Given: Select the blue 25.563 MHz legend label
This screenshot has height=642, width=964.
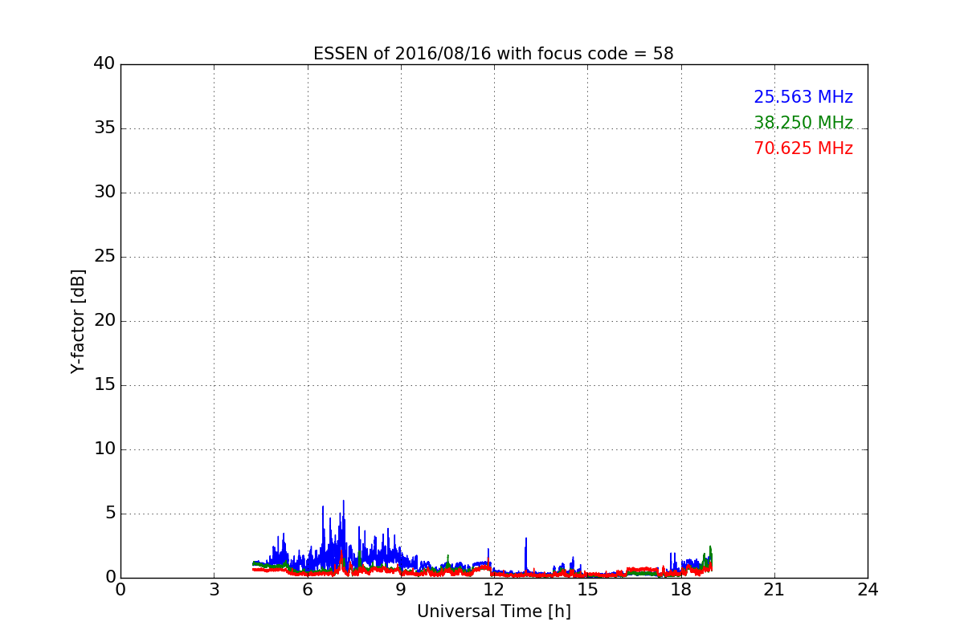Looking at the screenshot, I should pos(803,97).
